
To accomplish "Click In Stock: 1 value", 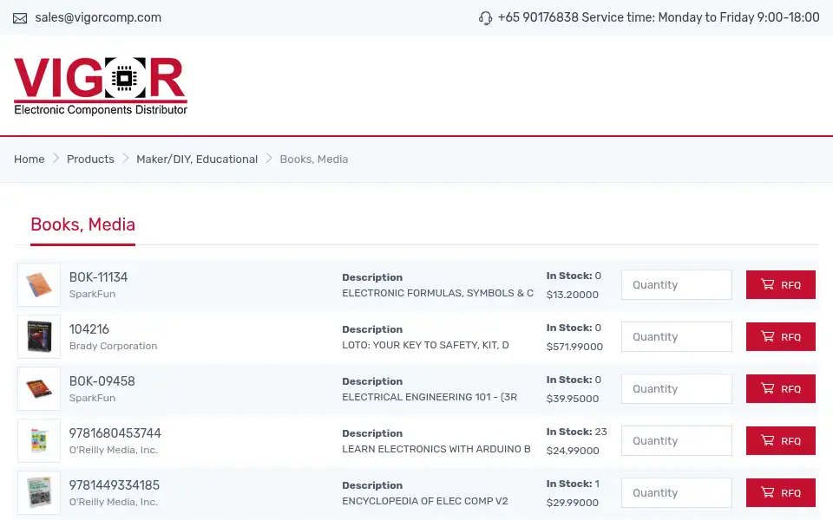I will tap(573, 484).
